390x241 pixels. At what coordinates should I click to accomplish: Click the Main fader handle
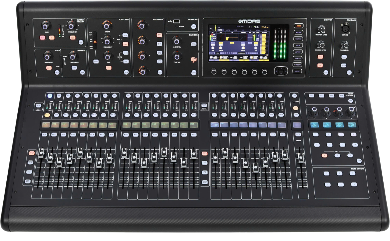pos(301,158)
